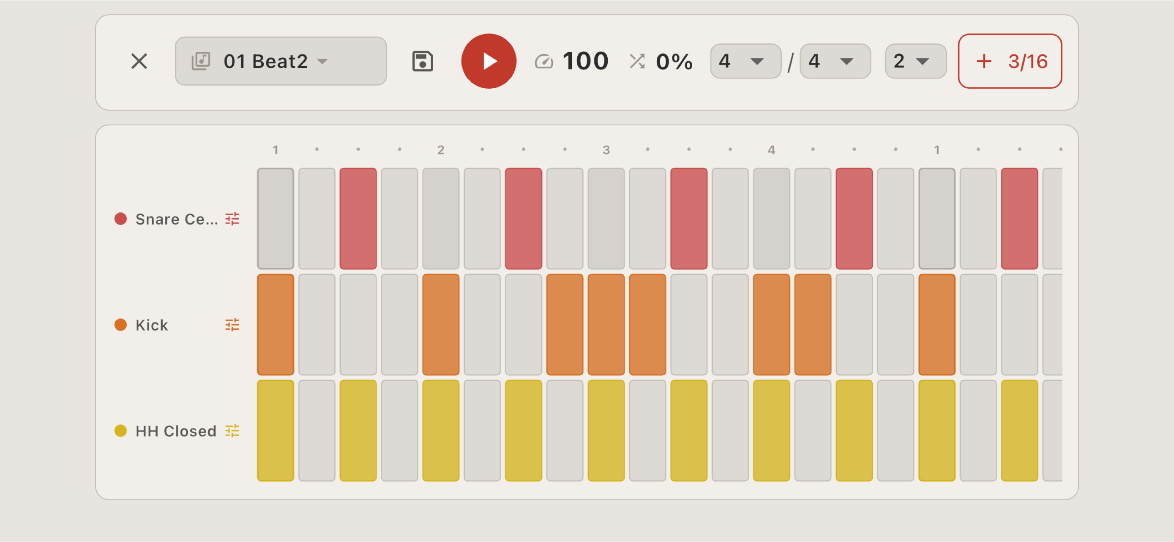The height and width of the screenshot is (542, 1174).
Task: Save the beat with floppy disk icon
Action: (423, 61)
